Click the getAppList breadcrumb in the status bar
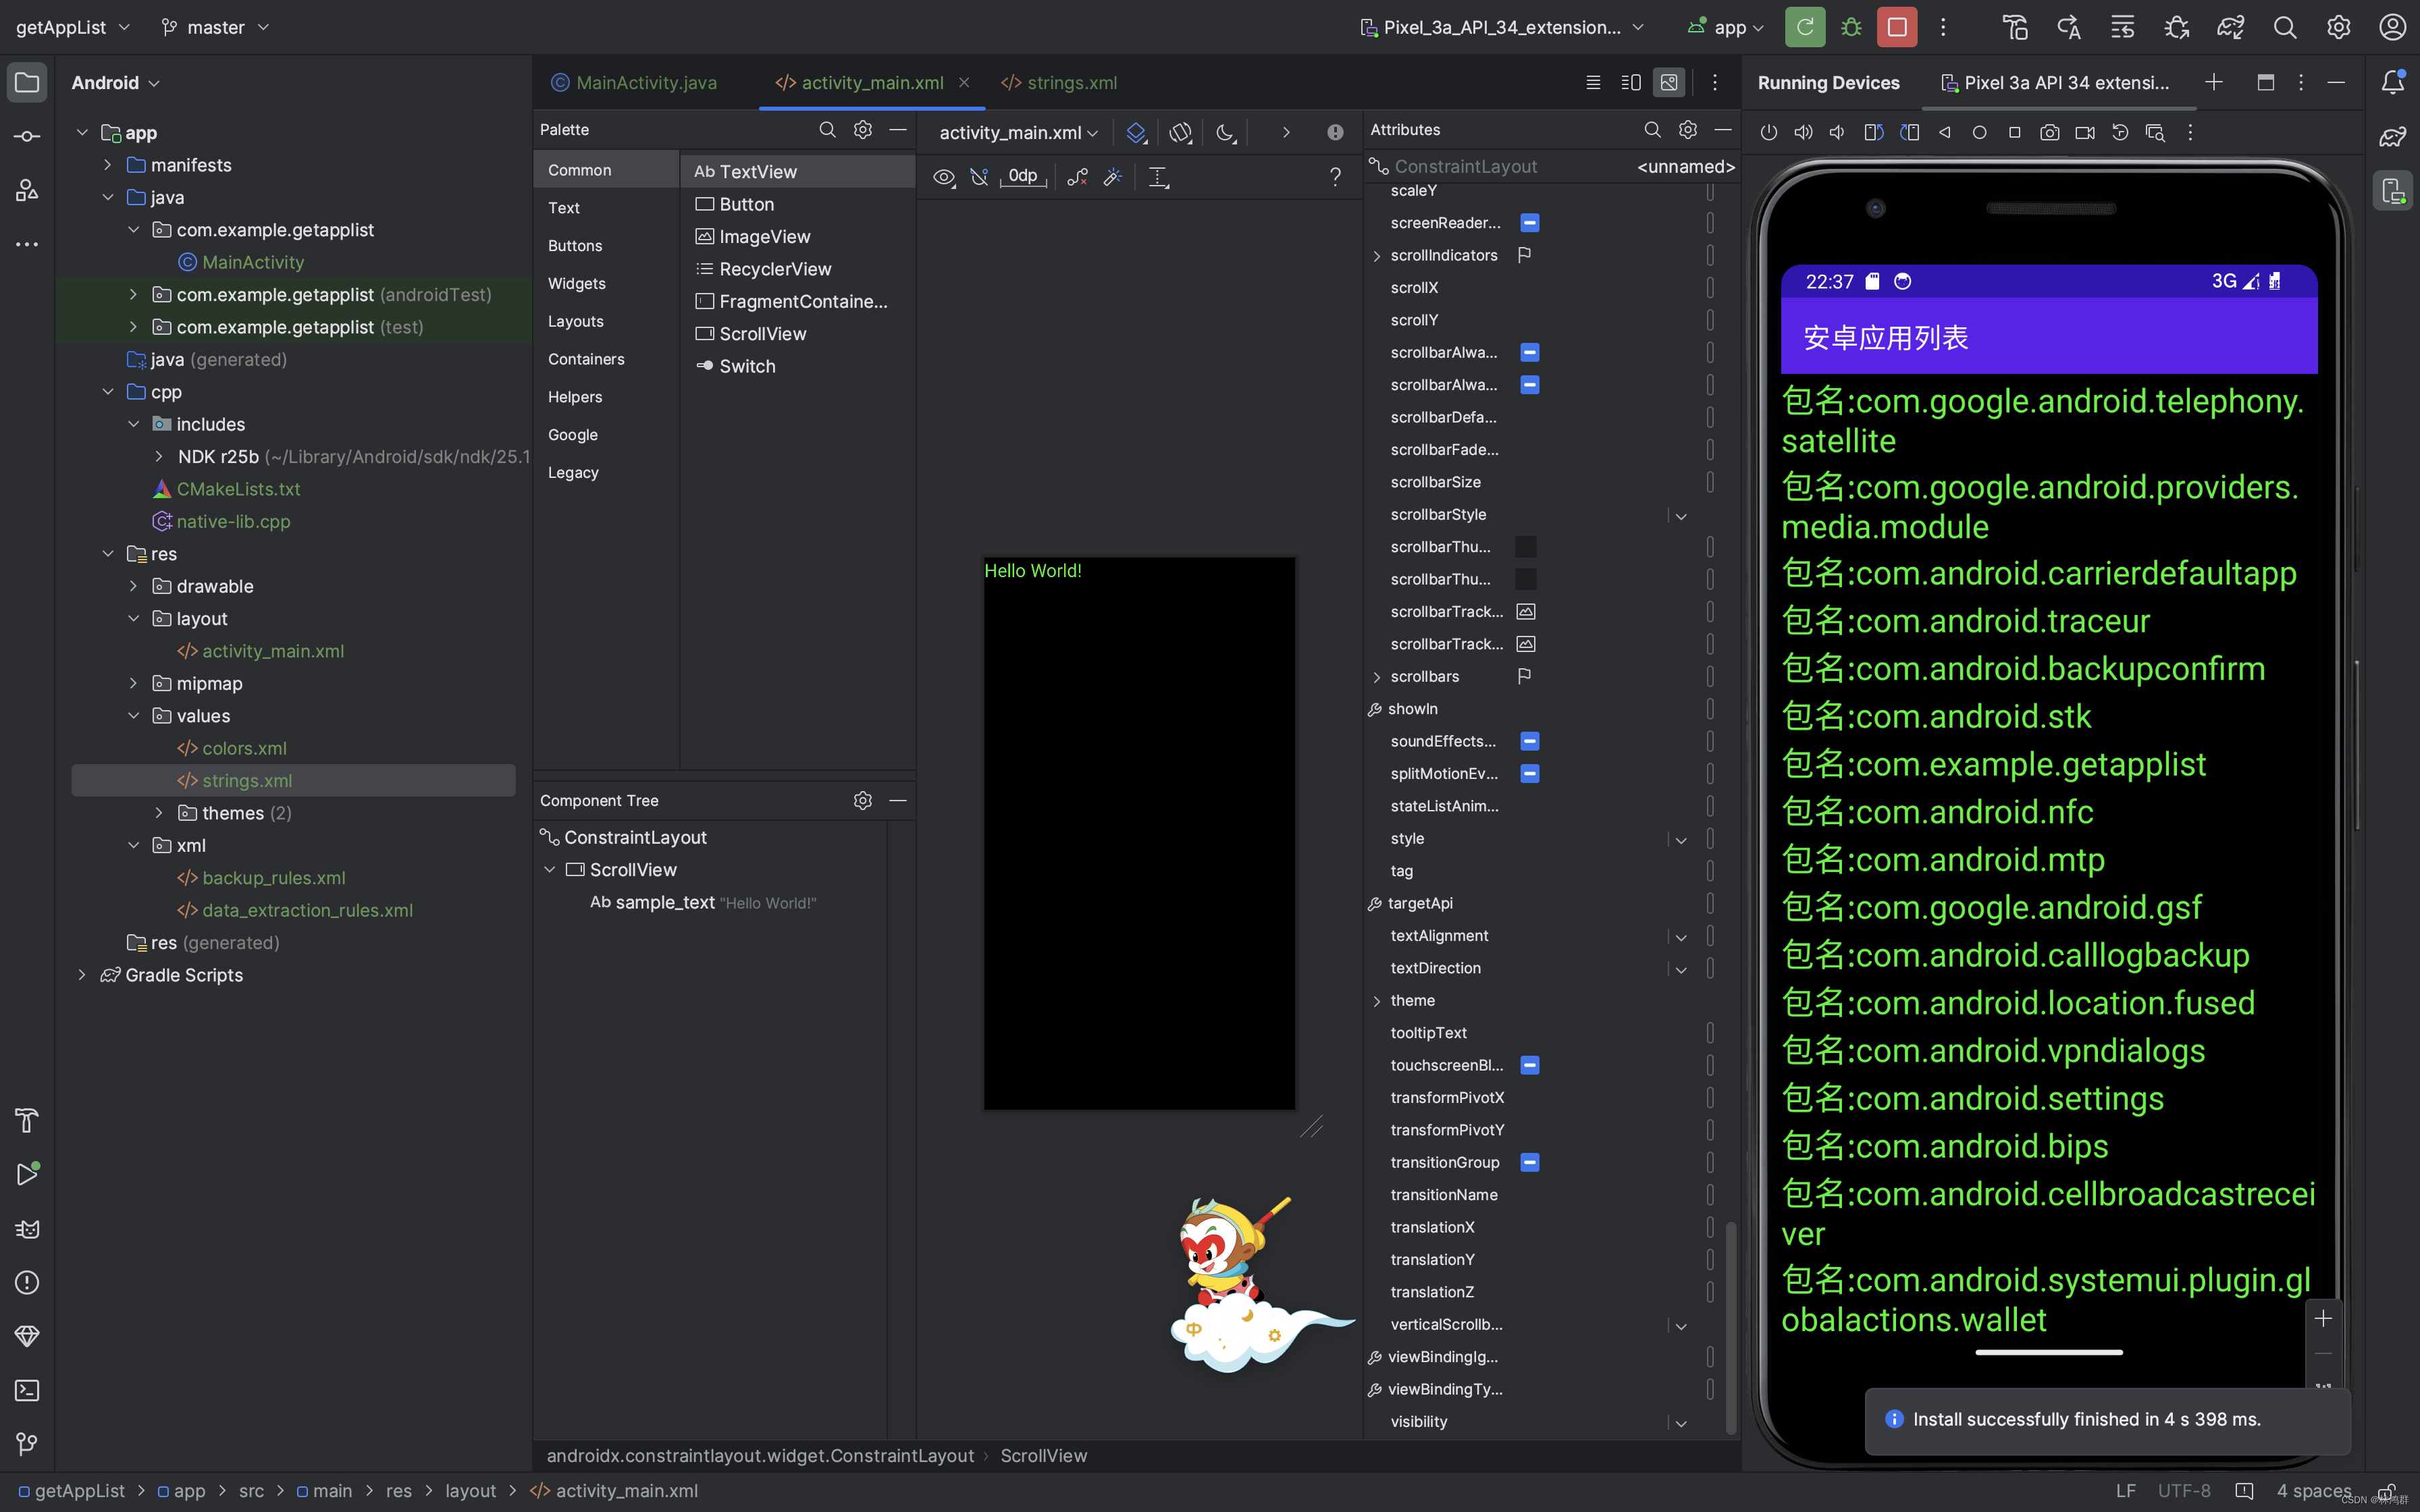 click(71, 1491)
